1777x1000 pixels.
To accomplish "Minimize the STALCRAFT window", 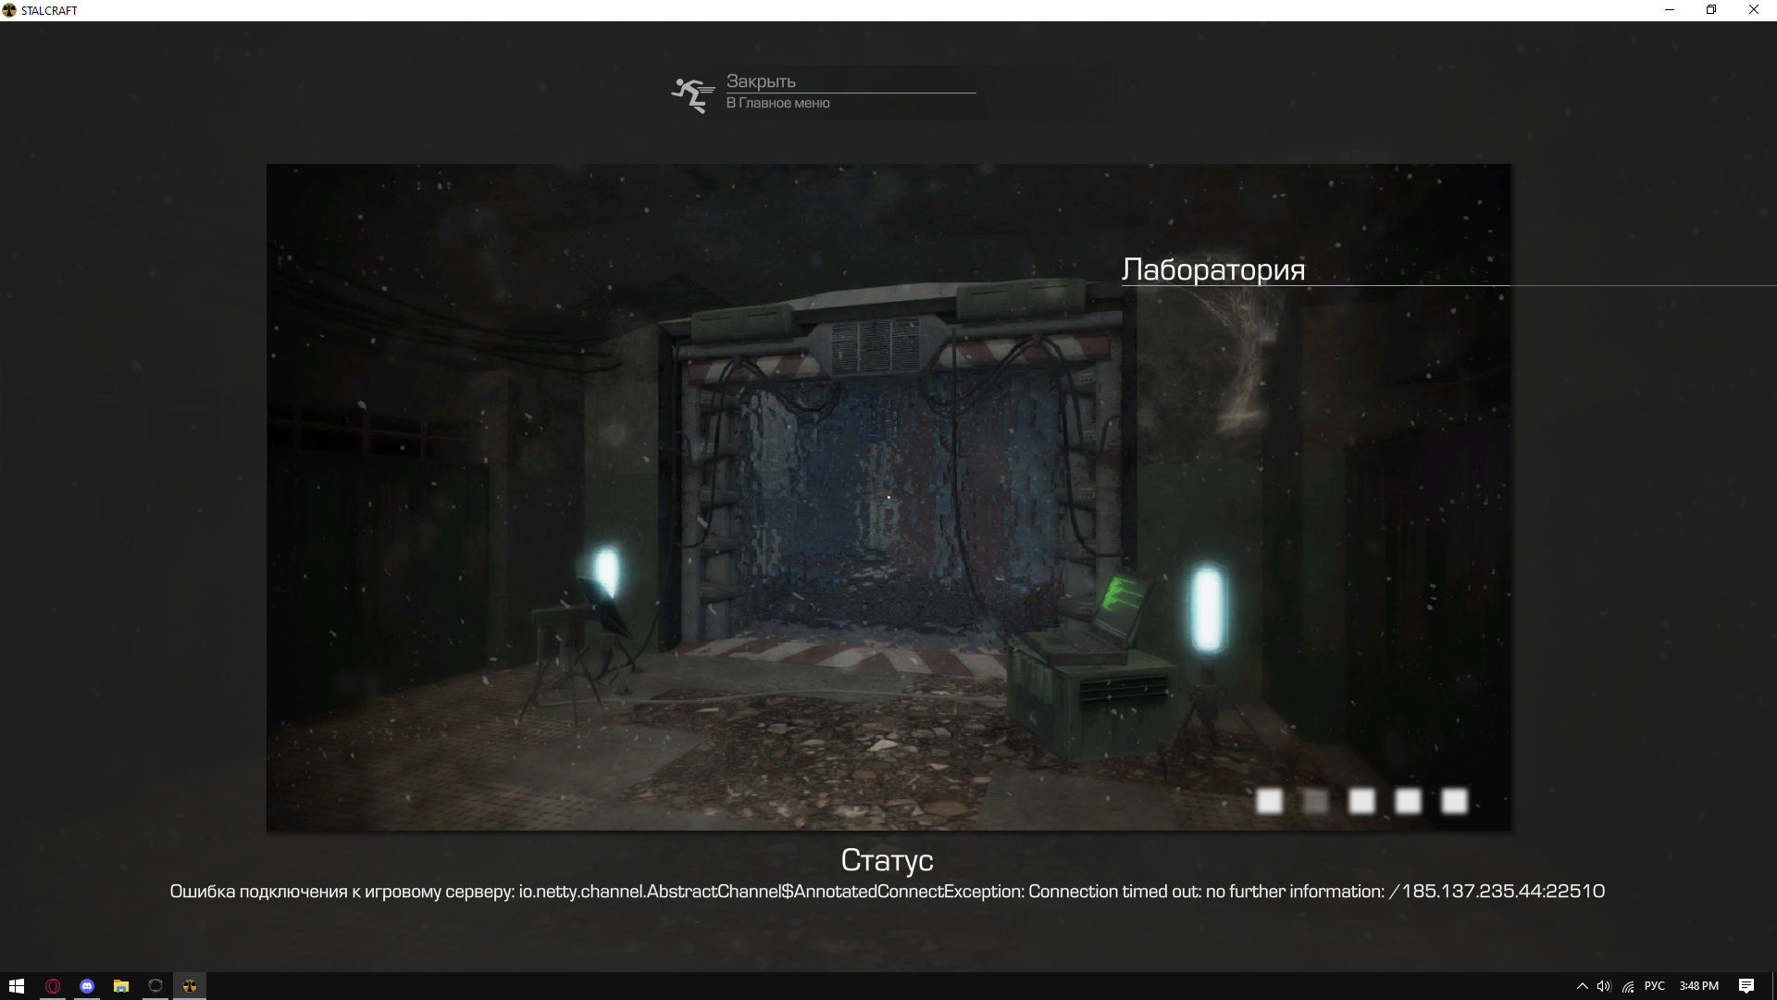I will click(1670, 10).
